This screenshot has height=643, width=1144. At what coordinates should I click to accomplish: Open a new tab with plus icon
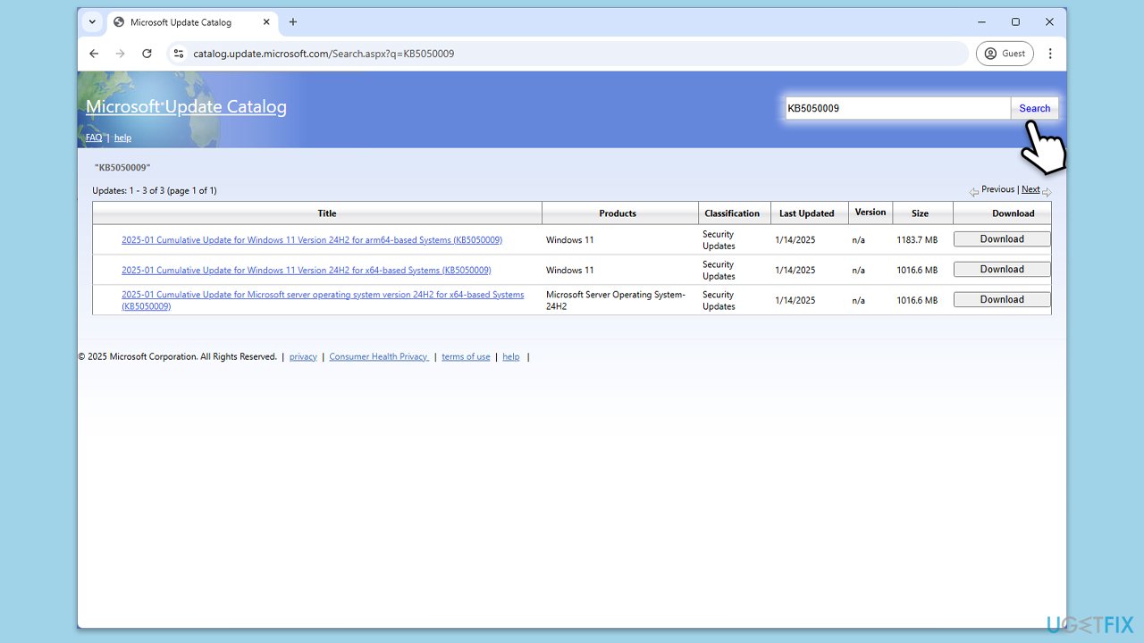(292, 22)
